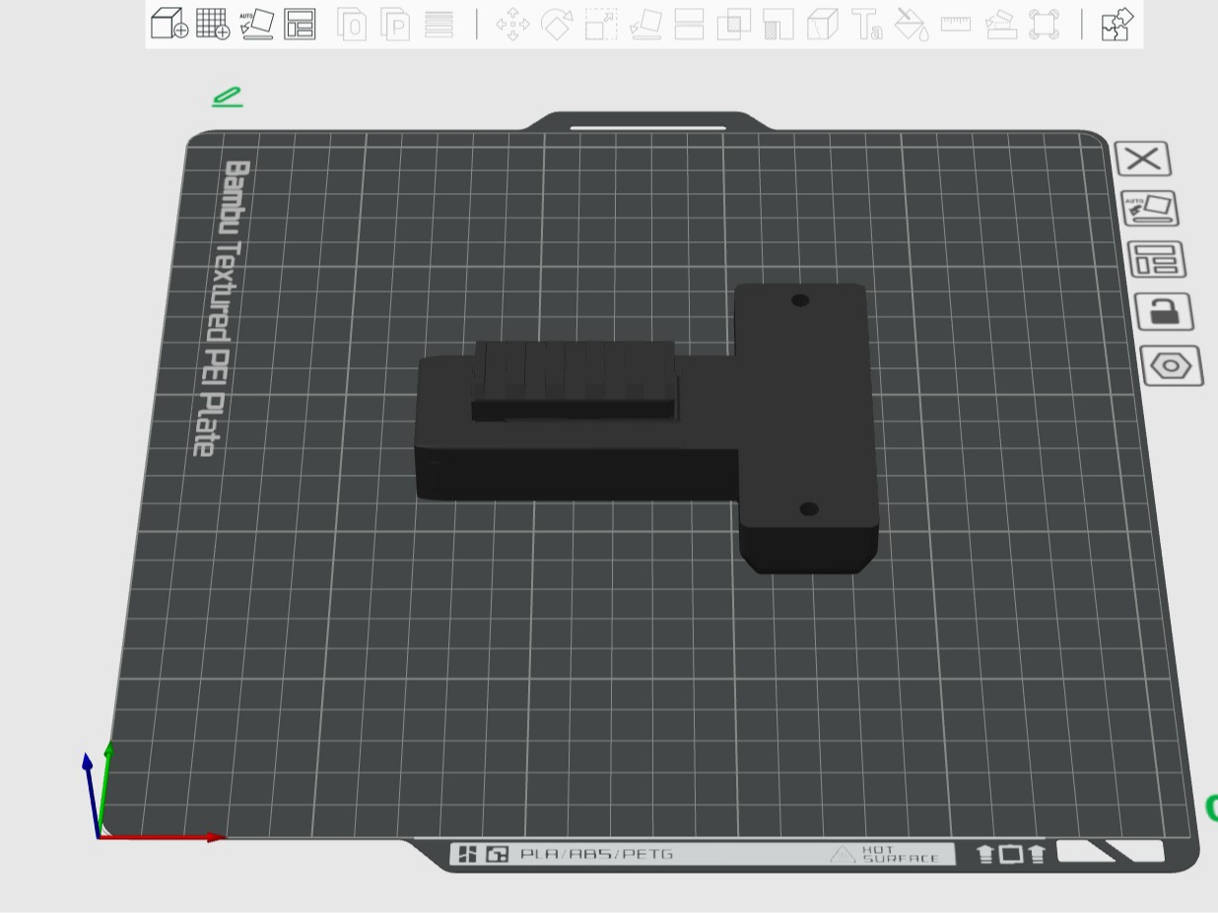Screen dimensions: 1218x913
Task: Select the Lay on face tool
Action: (x=645, y=24)
